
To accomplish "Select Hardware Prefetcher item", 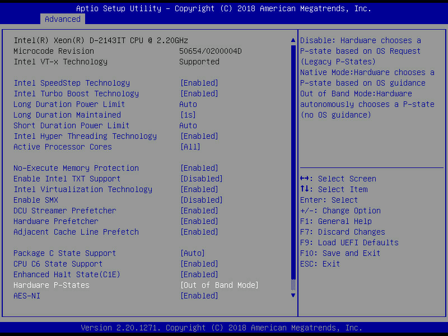I will (55, 221).
